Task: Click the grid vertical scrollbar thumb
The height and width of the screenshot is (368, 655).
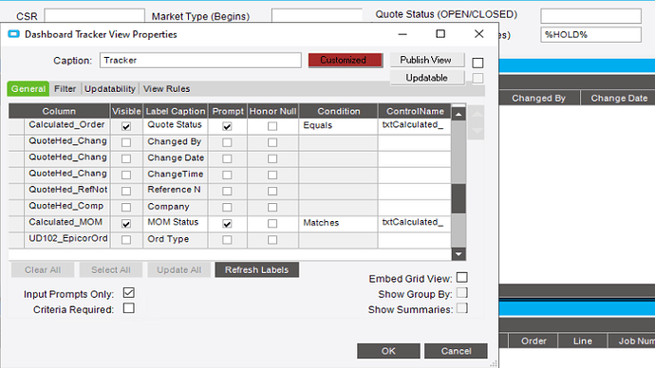Action: (458, 199)
